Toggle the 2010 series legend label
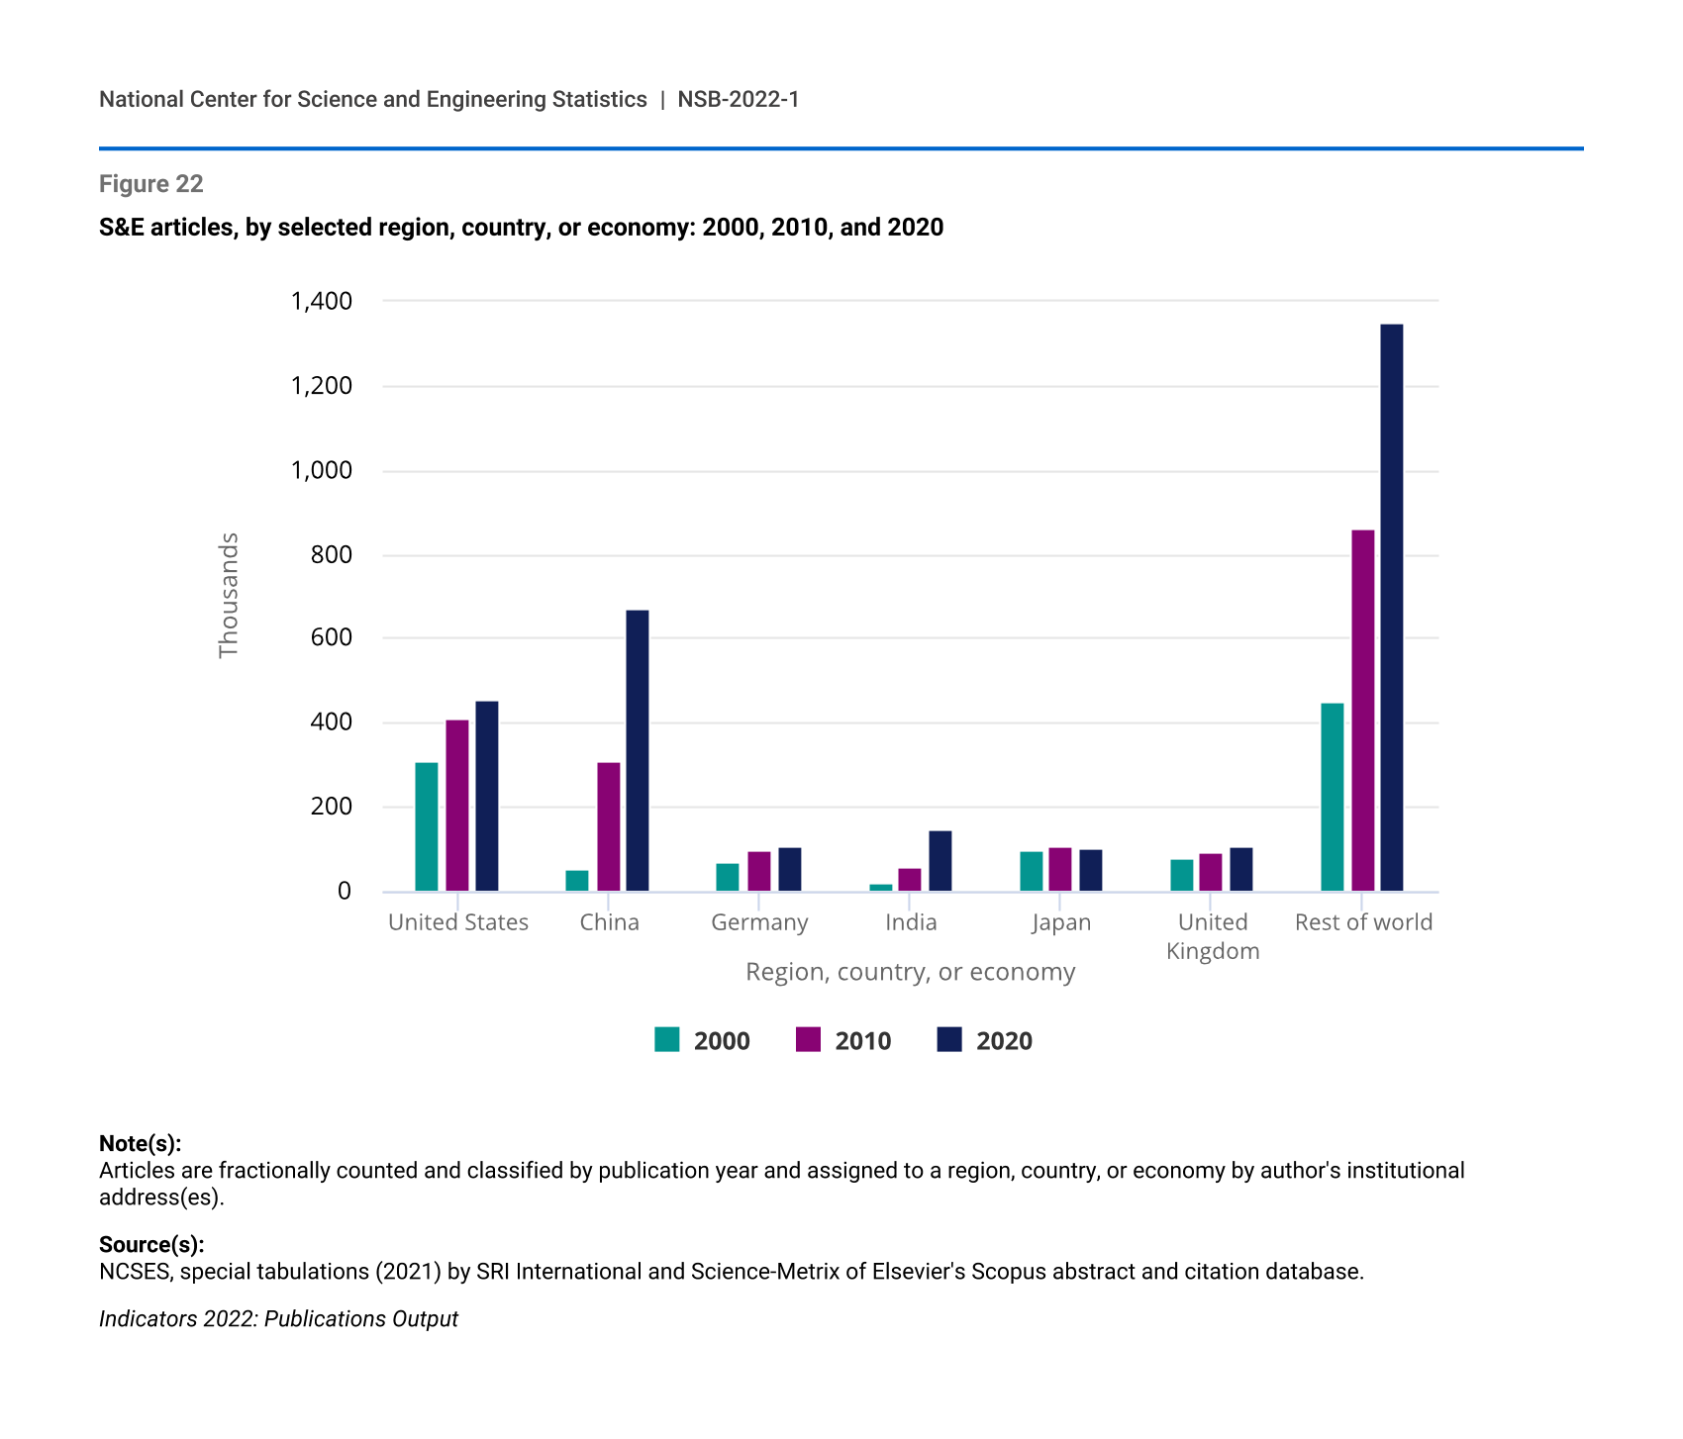Screen dimensions: 1683x1439 click(x=862, y=1041)
